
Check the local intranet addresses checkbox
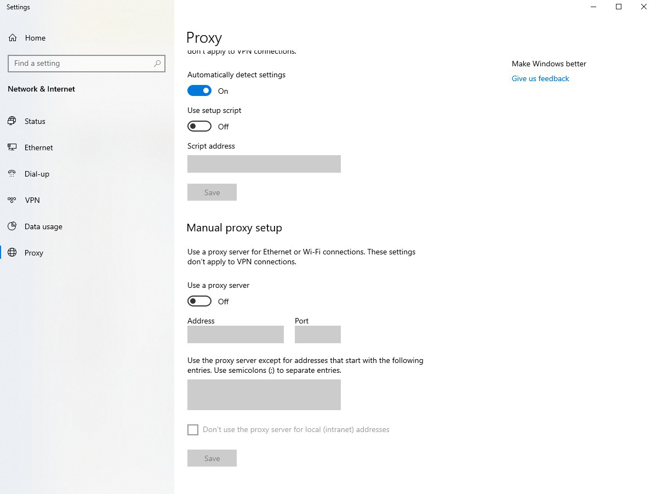193,430
